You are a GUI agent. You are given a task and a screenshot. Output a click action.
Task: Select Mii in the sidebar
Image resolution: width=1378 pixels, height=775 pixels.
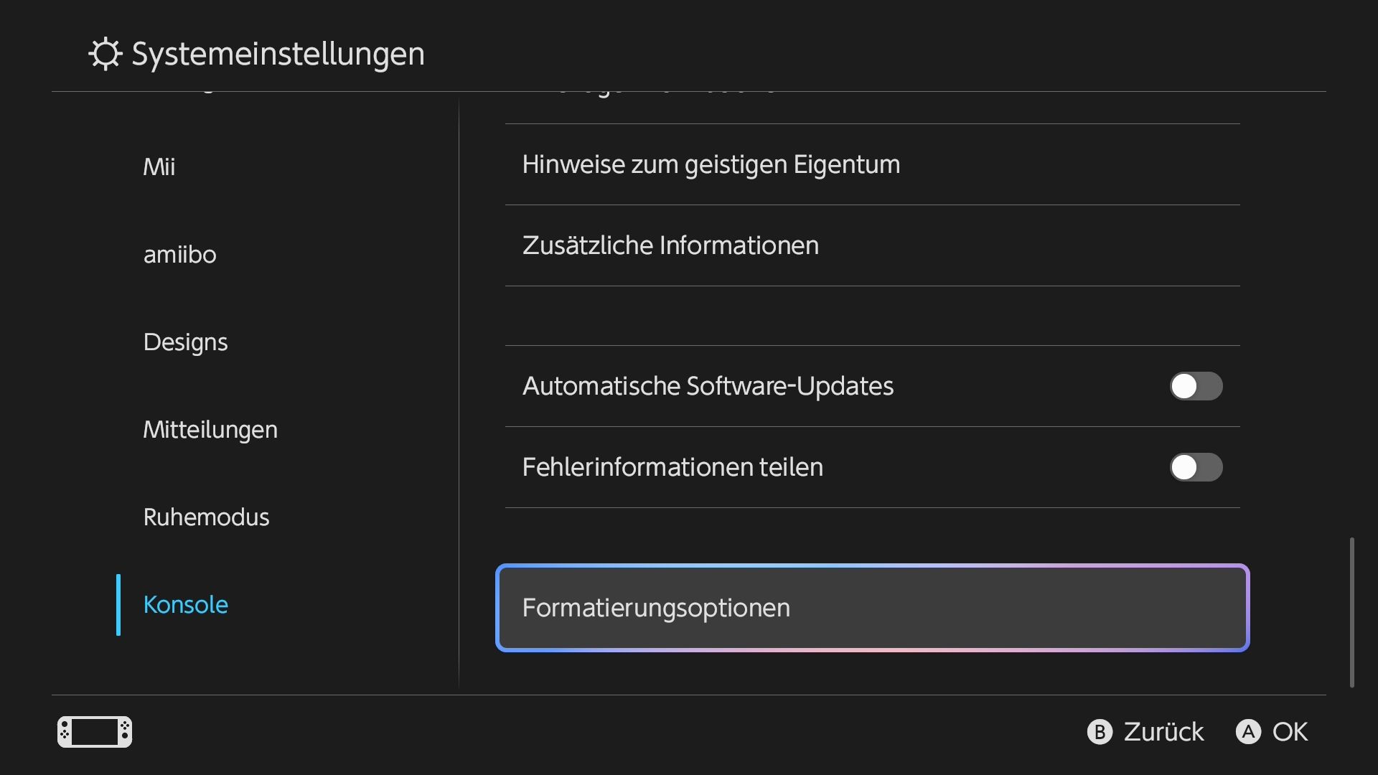coord(159,167)
